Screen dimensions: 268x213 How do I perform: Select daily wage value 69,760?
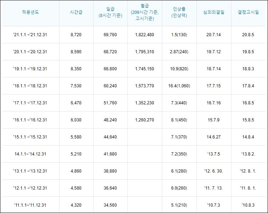click(110, 35)
